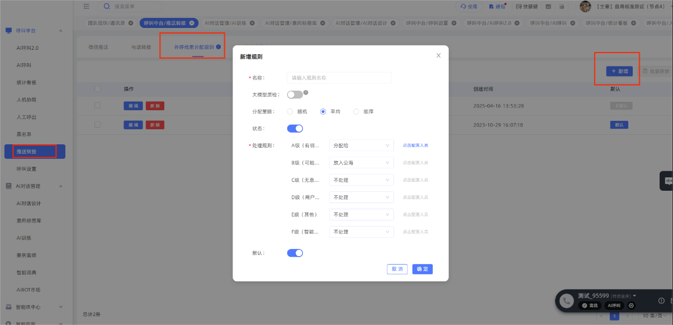
Task: Click the alert icon in the call widget
Action: pos(661,300)
